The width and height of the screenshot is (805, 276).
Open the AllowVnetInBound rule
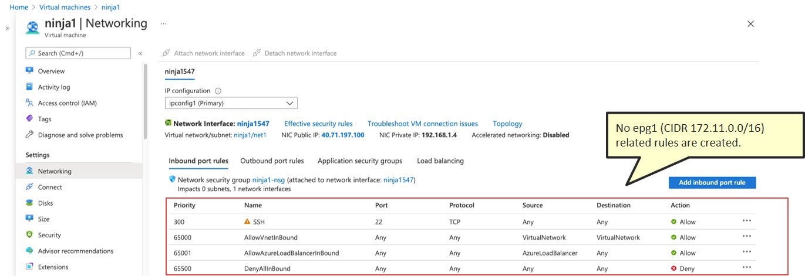tap(271, 237)
